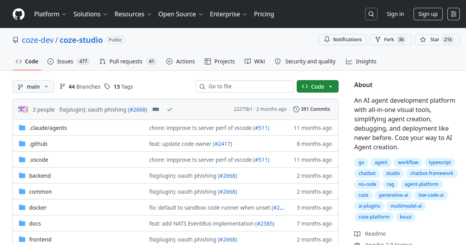The height and width of the screenshot is (245, 466).
Task: Select the Code tab
Action: (27, 61)
